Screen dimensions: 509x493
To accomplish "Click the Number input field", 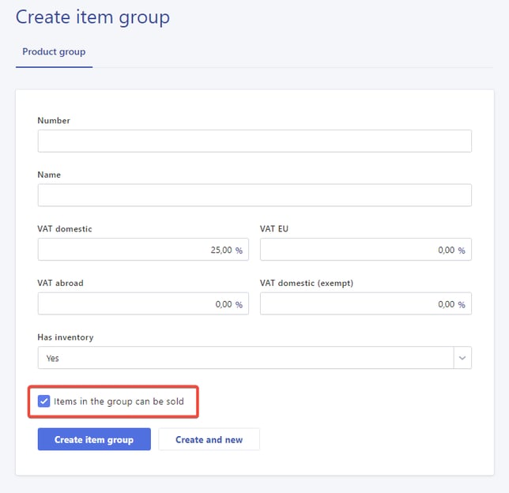I will click(x=254, y=141).
